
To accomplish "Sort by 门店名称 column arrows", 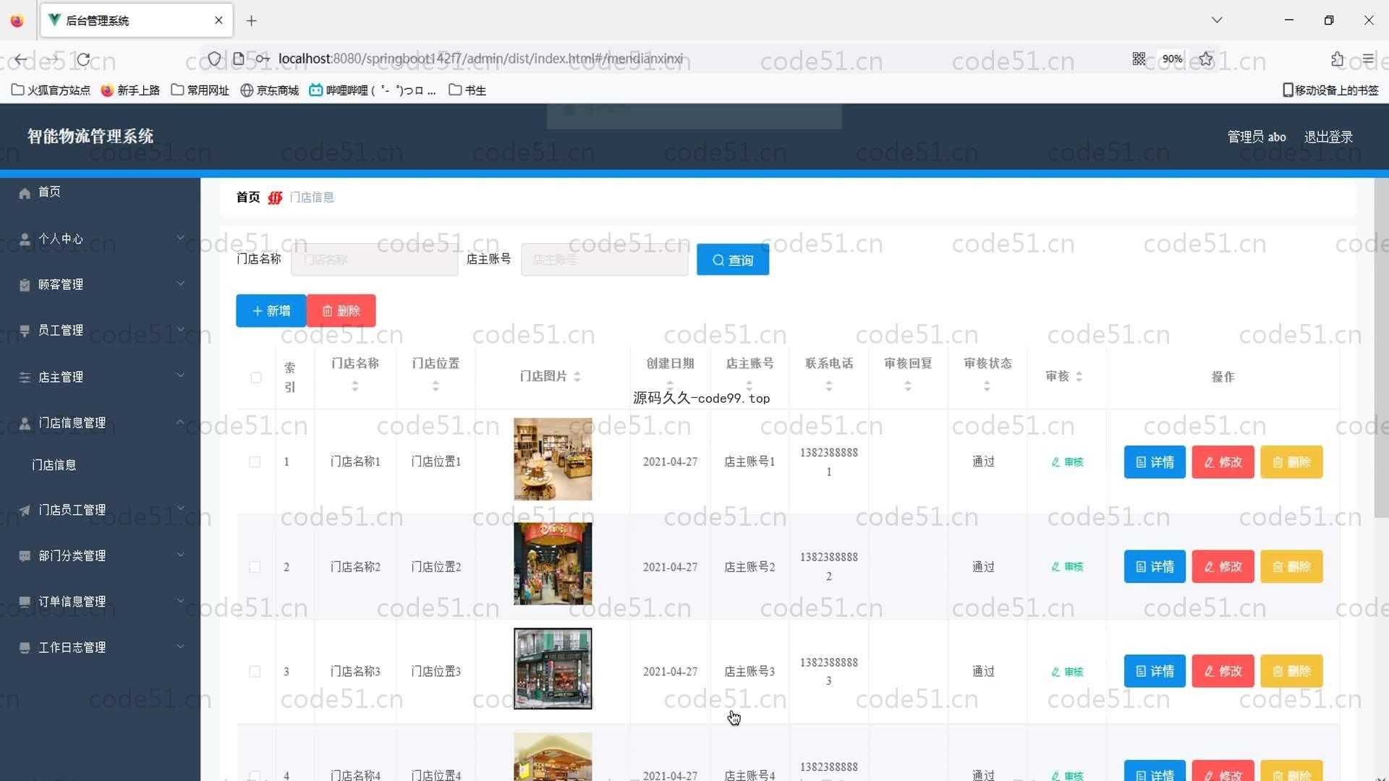I will point(354,387).
